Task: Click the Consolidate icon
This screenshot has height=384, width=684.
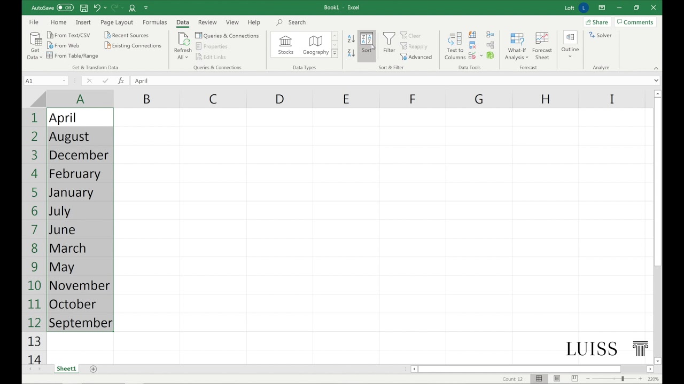Action: tap(490, 35)
